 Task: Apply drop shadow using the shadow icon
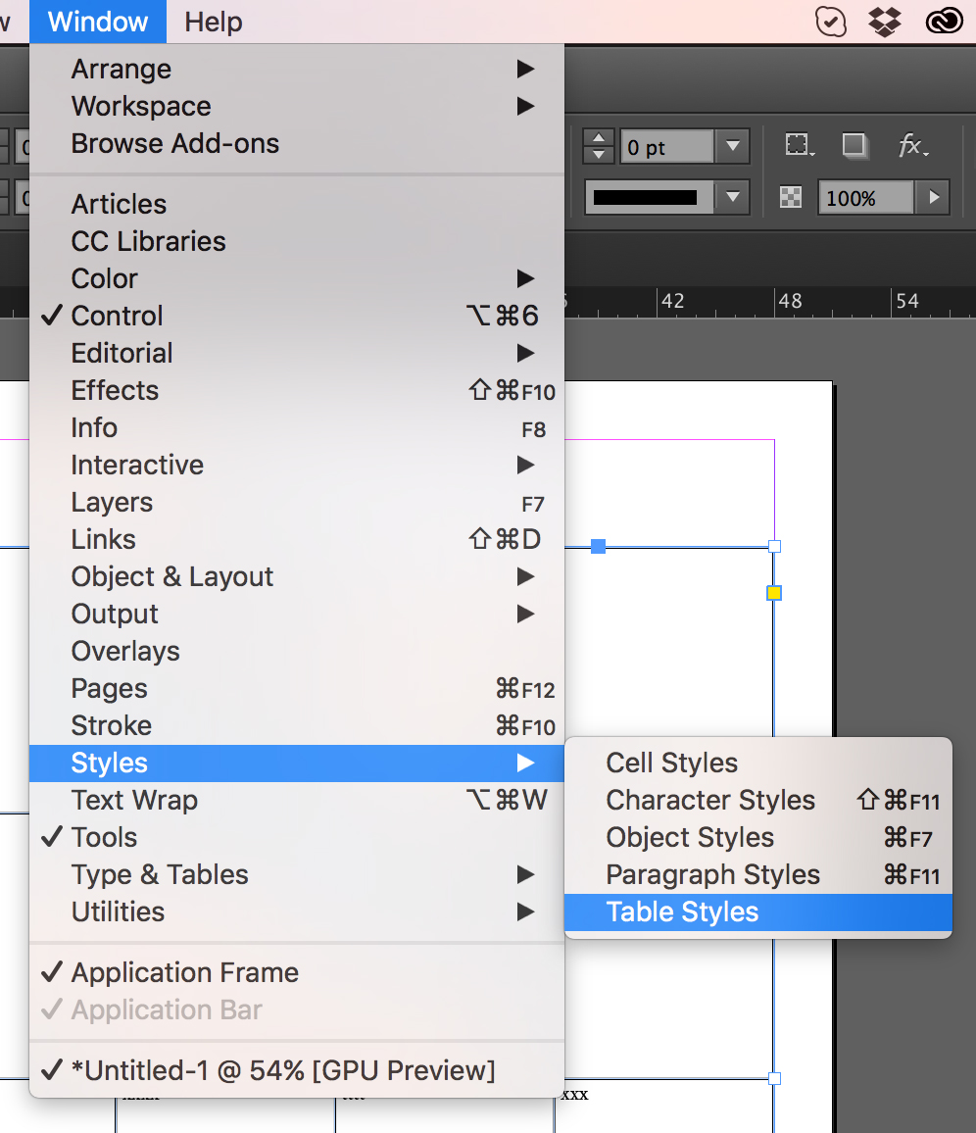coord(855,147)
